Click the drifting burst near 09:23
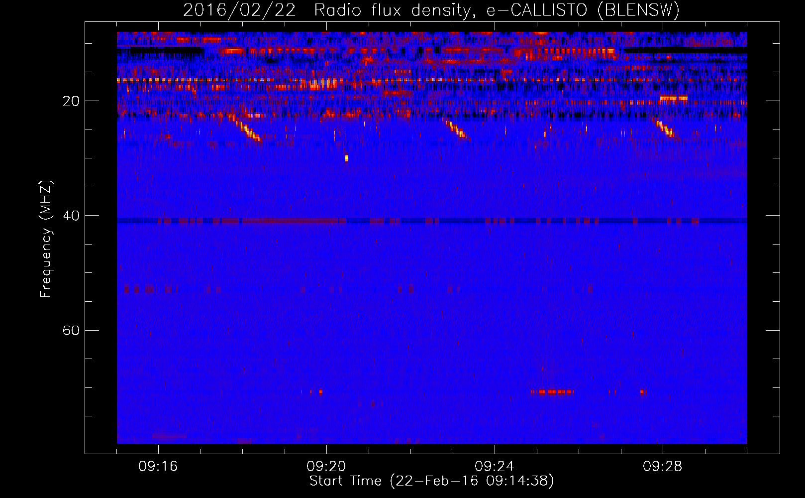Image resolution: width=805 pixels, height=498 pixels. pyautogui.click(x=457, y=128)
